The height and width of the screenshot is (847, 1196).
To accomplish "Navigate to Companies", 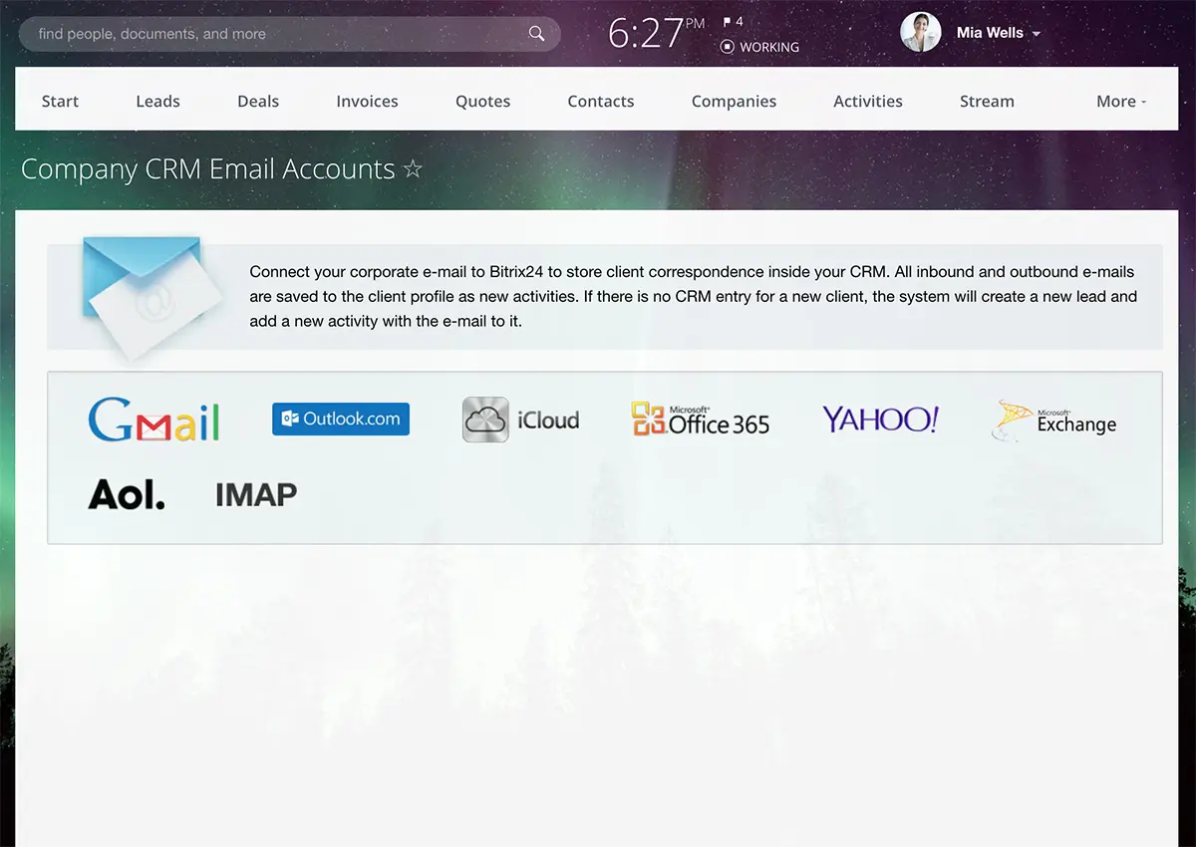I will (734, 101).
